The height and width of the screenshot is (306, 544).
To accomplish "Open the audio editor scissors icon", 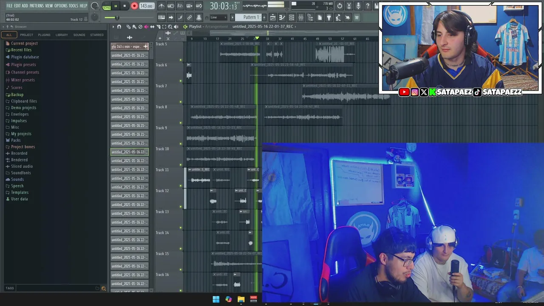I will point(349,6).
